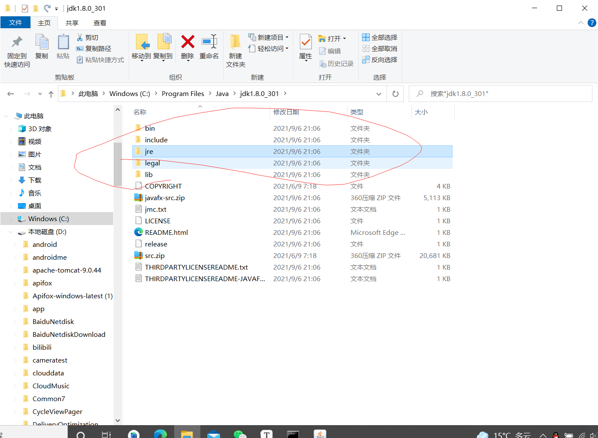Viewport: 598px width, 438px height.
Task: Click Select all (全部选择)
Action: pos(380,38)
